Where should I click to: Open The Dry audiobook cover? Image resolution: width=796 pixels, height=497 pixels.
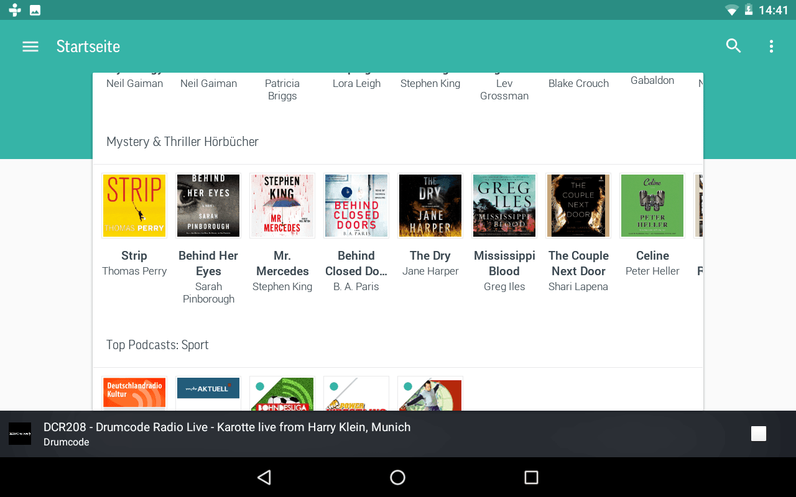pos(430,206)
